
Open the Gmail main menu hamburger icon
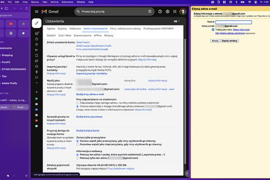click(36, 12)
